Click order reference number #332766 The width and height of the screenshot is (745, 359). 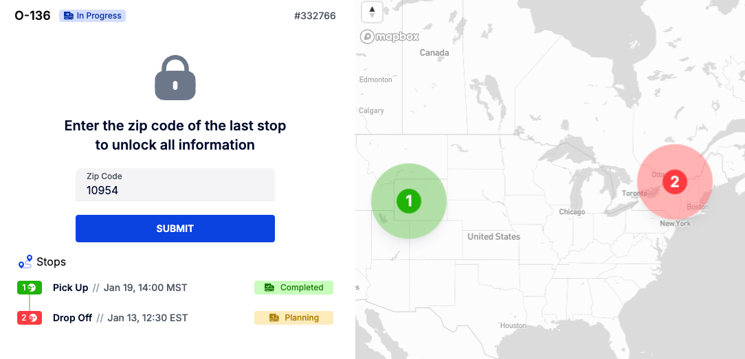(315, 16)
